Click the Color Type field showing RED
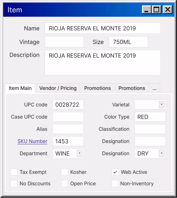The height and width of the screenshot is (198, 177). click(150, 117)
